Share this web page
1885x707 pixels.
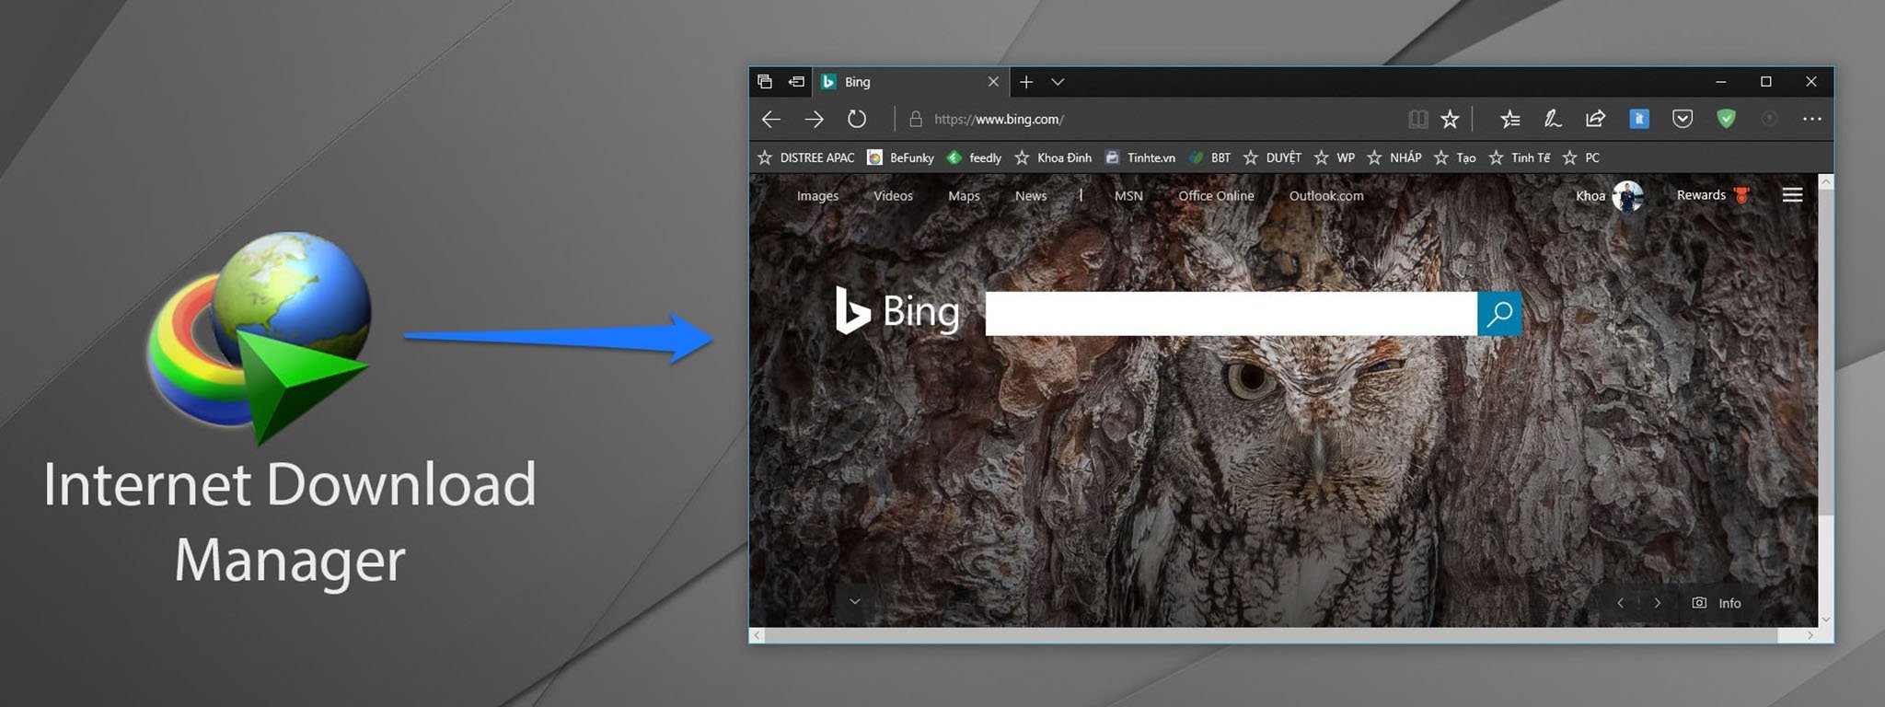pyautogui.click(x=1595, y=119)
